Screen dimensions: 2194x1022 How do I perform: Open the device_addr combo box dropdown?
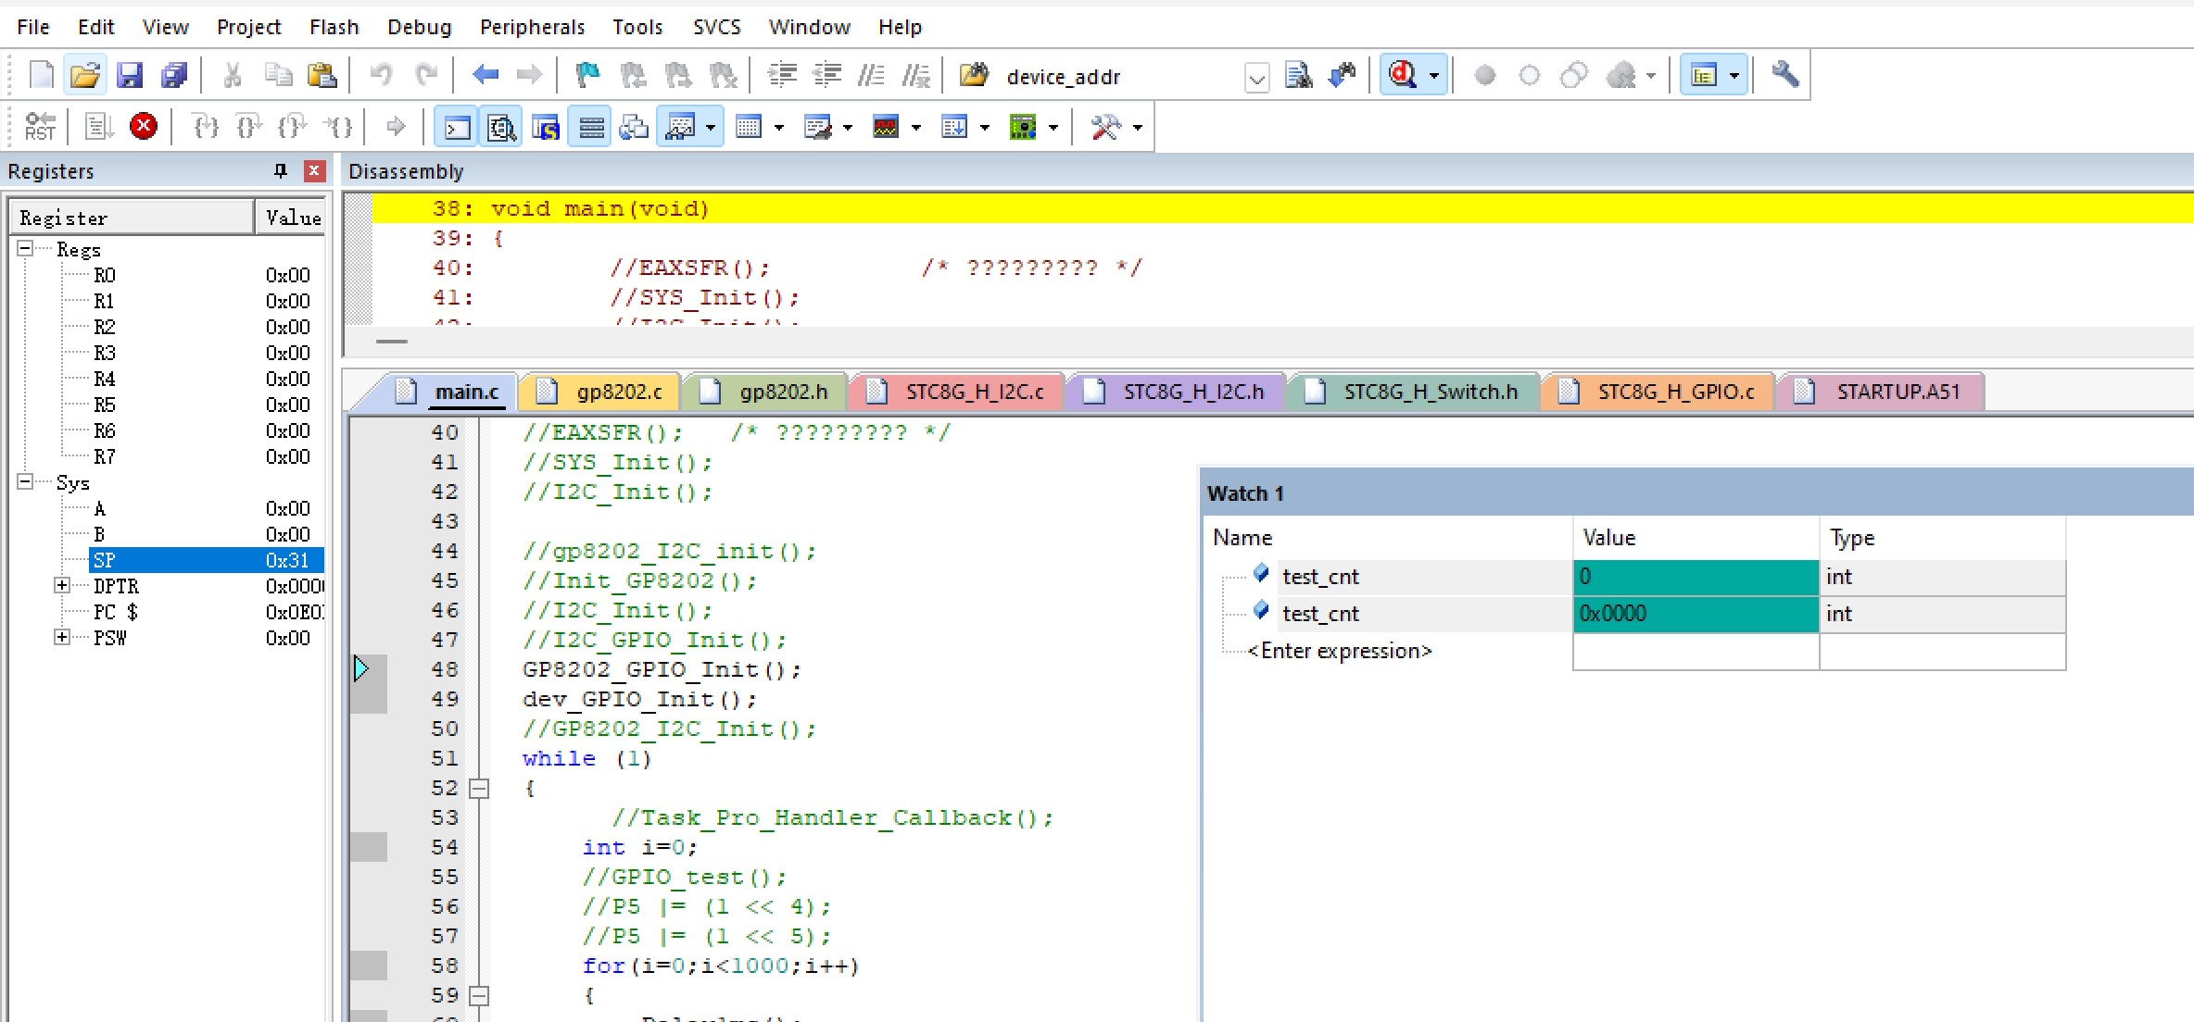point(1256,77)
